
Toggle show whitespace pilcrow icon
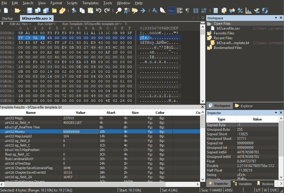tap(187, 11)
